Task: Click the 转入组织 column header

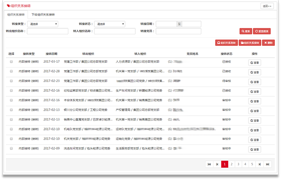Action: 140,54
